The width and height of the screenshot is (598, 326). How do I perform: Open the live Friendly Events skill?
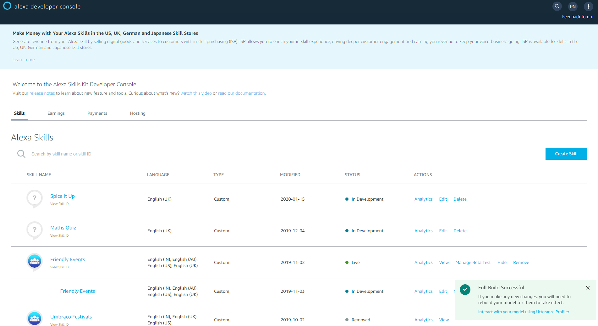68,259
